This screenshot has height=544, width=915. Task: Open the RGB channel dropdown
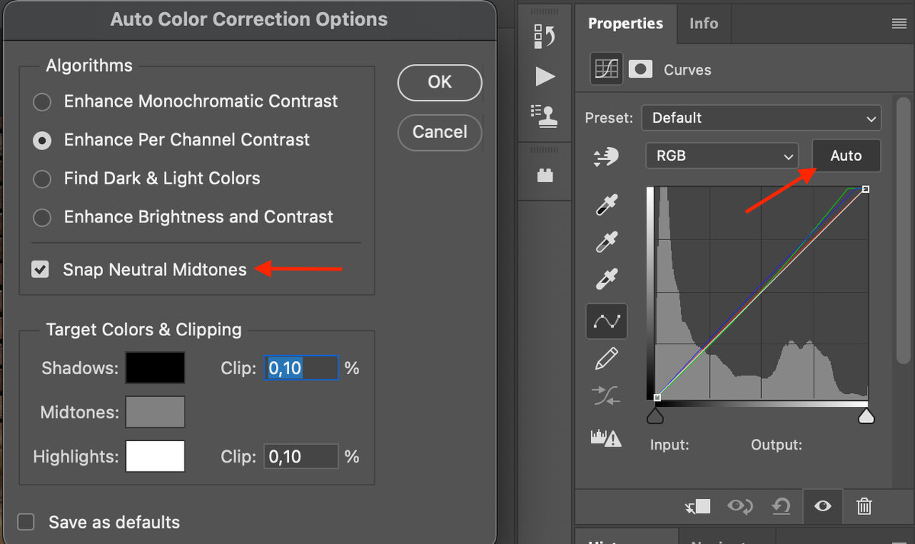click(721, 155)
